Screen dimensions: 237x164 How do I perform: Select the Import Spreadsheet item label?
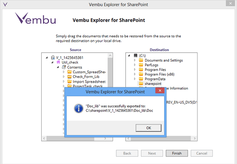point(89,81)
